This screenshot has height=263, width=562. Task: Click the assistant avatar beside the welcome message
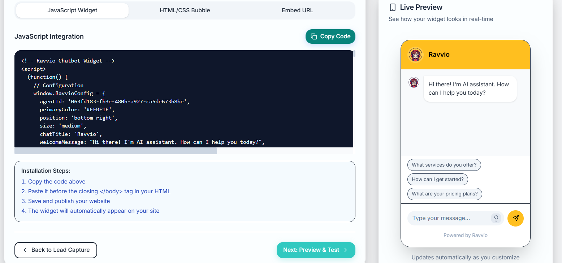tap(414, 82)
